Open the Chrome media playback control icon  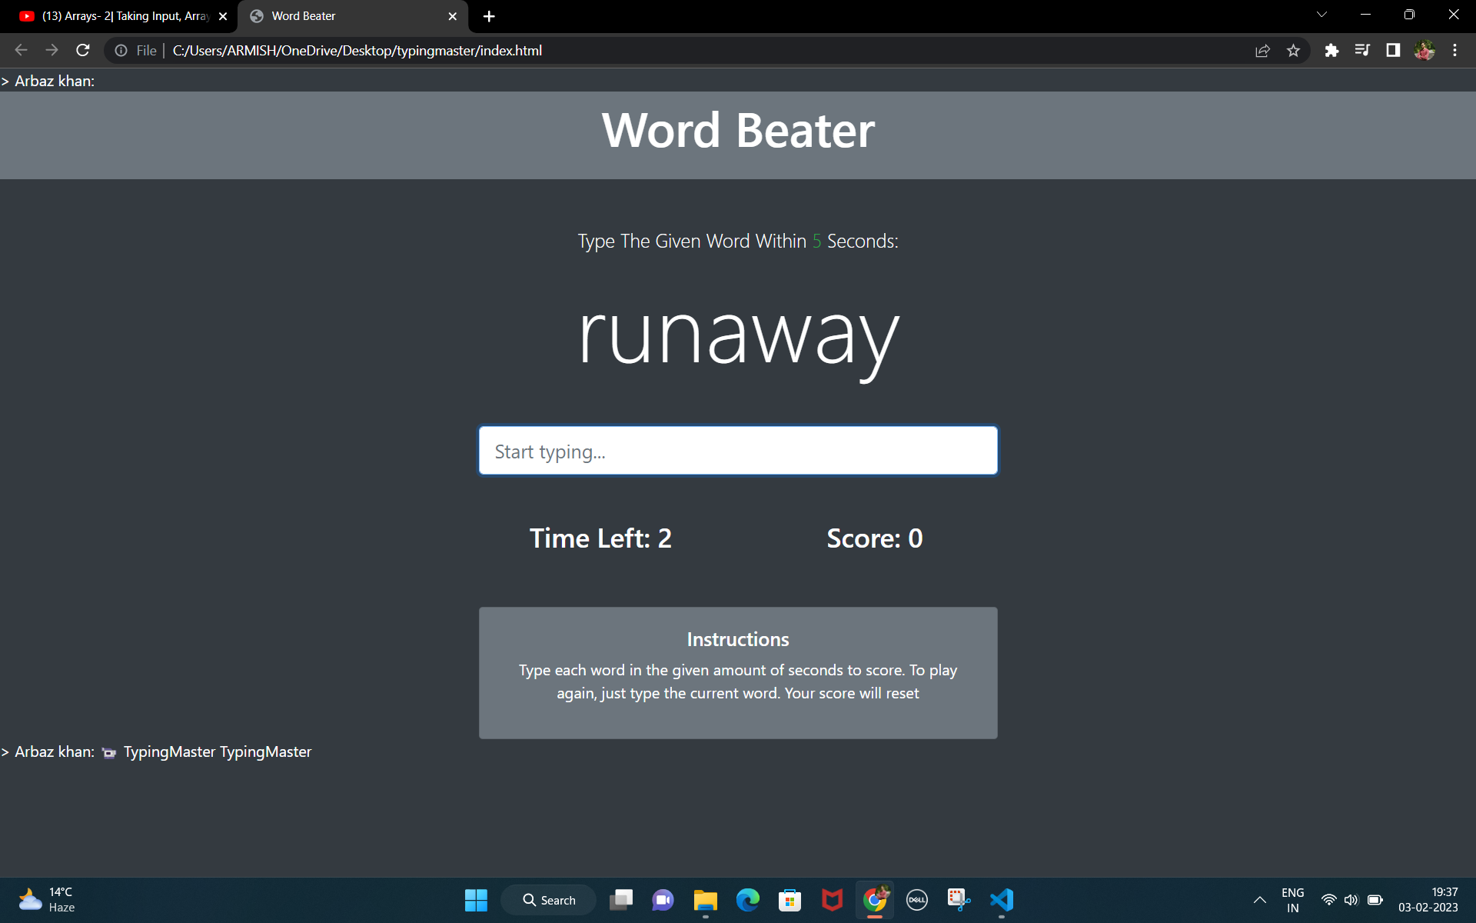coord(1361,50)
